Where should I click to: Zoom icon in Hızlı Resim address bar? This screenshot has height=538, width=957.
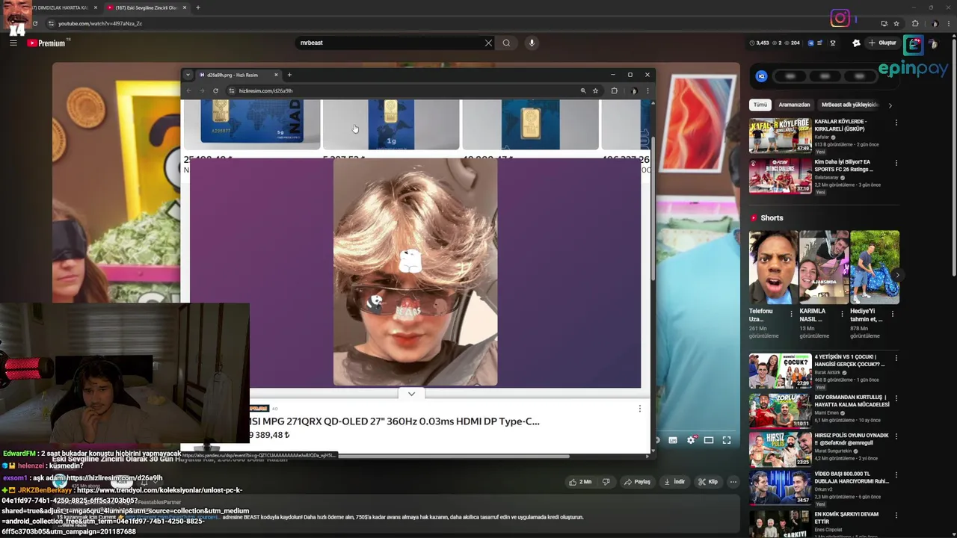tap(582, 90)
